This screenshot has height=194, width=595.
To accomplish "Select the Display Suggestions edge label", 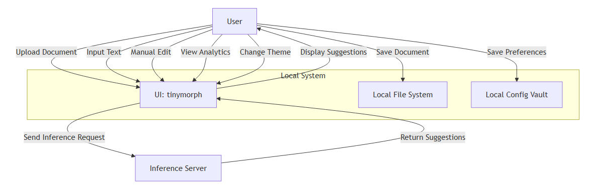I will [333, 52].
